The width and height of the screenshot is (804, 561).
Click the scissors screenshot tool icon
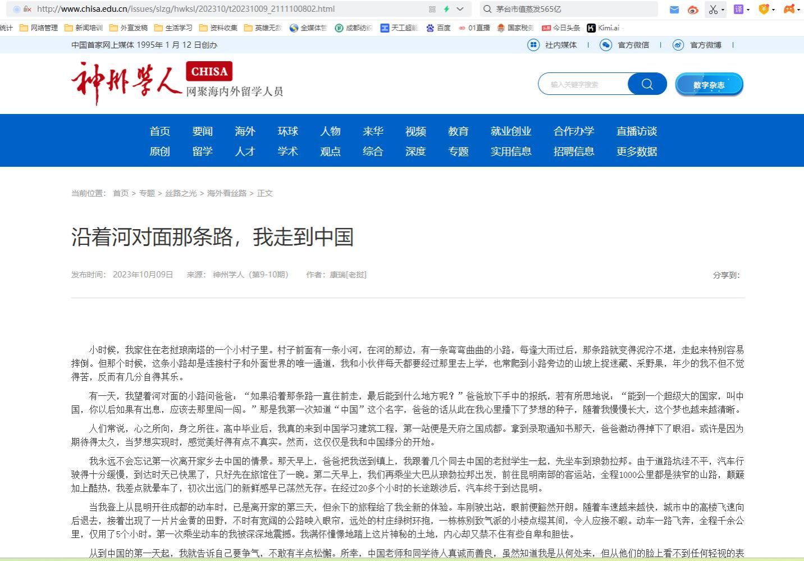712,10
